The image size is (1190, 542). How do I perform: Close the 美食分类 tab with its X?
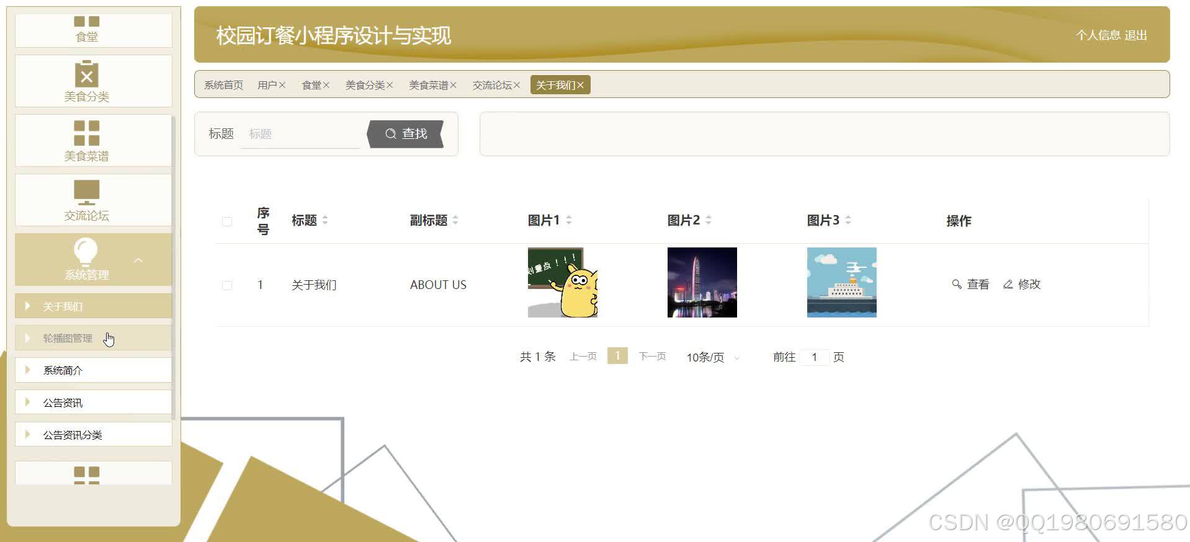pyautogui.click(x=390, y=86)
